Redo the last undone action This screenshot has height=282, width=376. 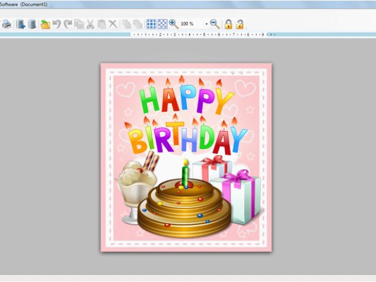(68, 24)
